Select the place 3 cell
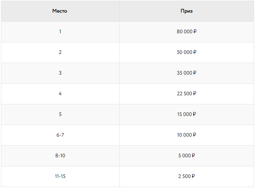Viewport: 255px width, 188px height. click(60, 73)
